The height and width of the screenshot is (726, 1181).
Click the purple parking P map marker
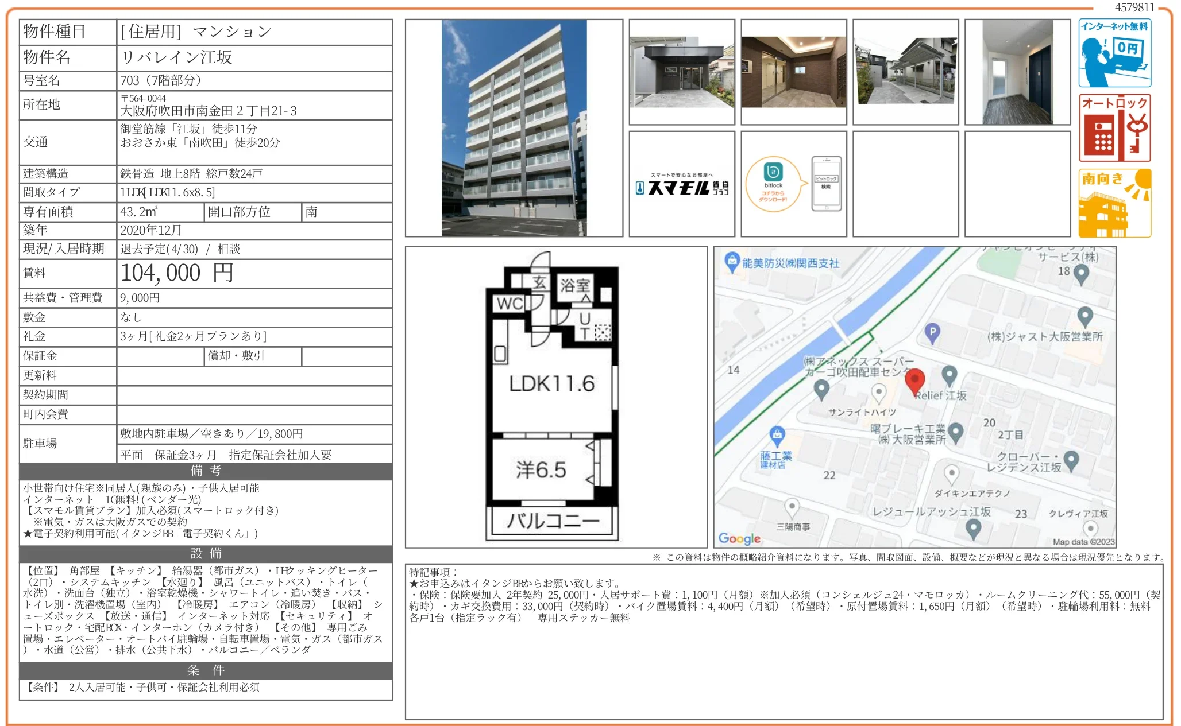932,332
